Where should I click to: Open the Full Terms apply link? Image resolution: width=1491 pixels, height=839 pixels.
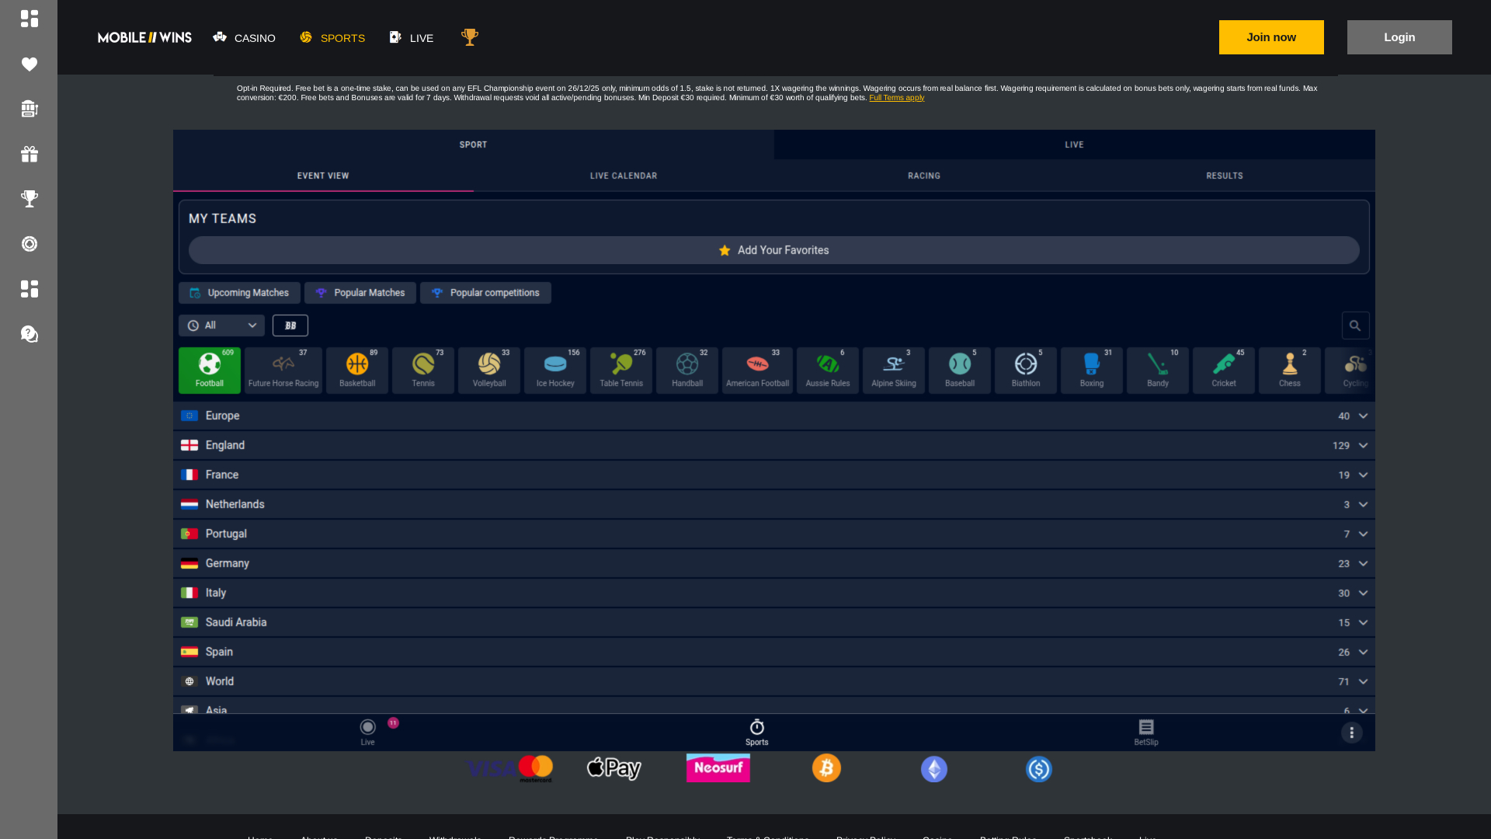click(x=896, y=98)
